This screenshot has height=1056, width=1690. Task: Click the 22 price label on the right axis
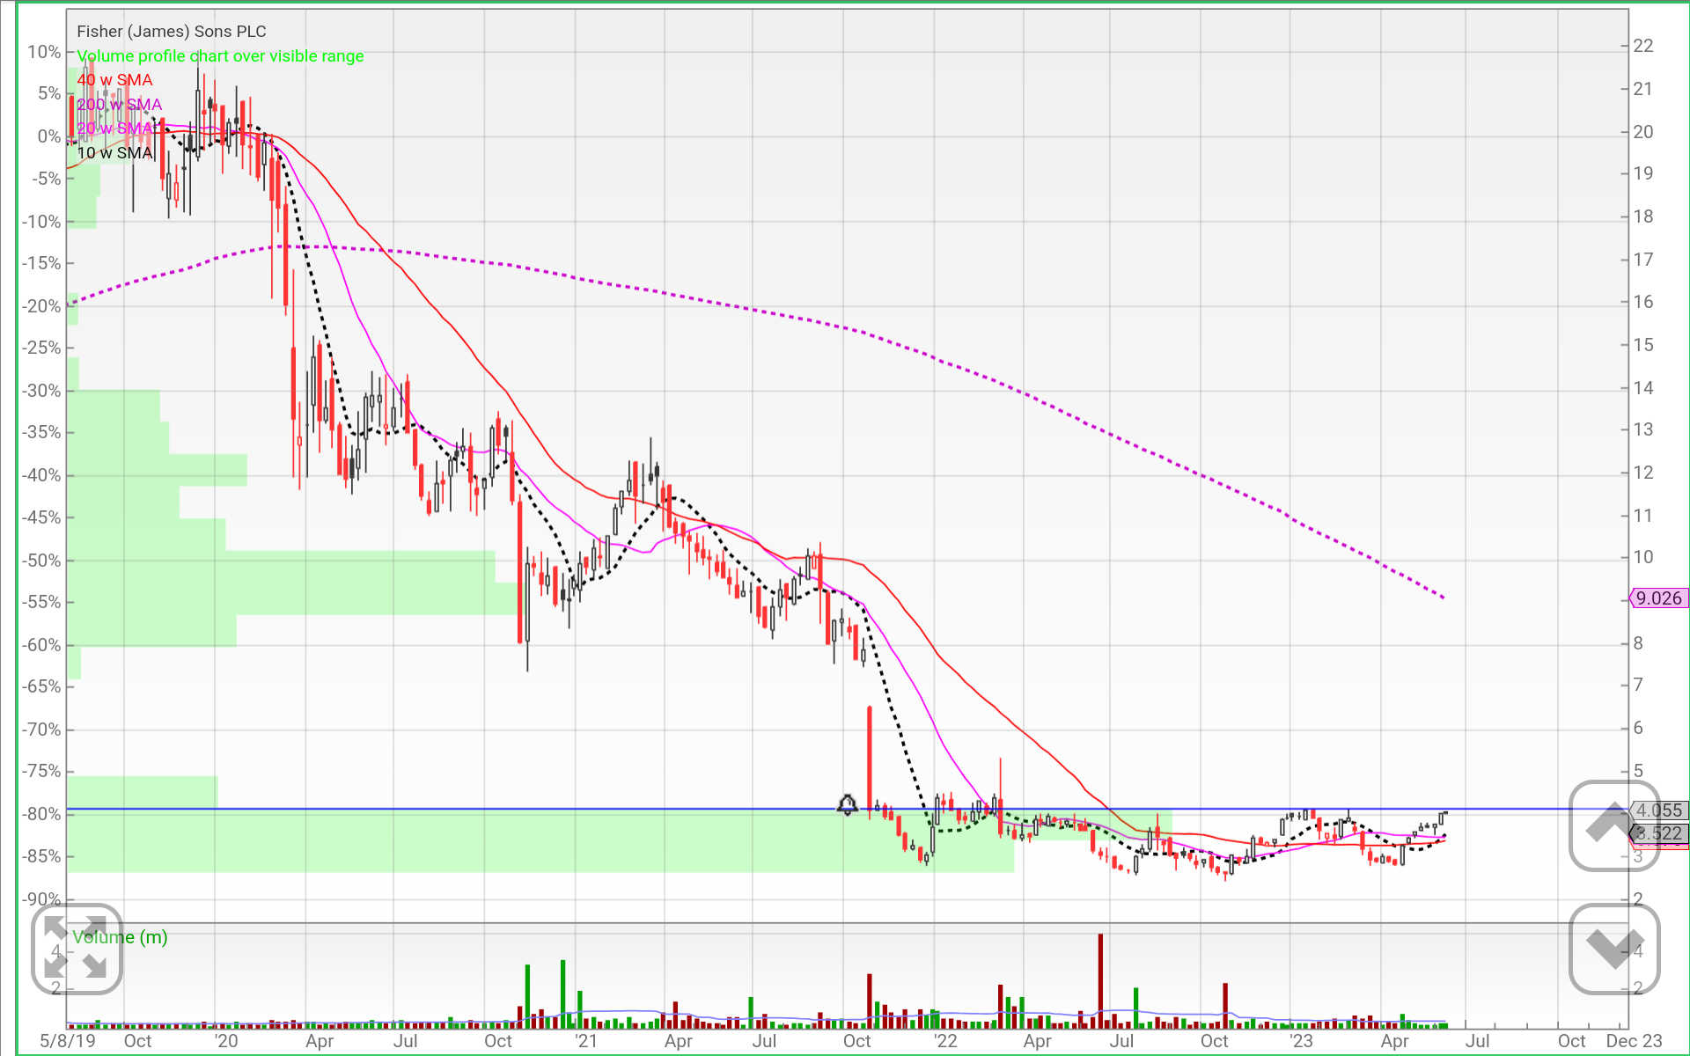tap(1643, 46)
